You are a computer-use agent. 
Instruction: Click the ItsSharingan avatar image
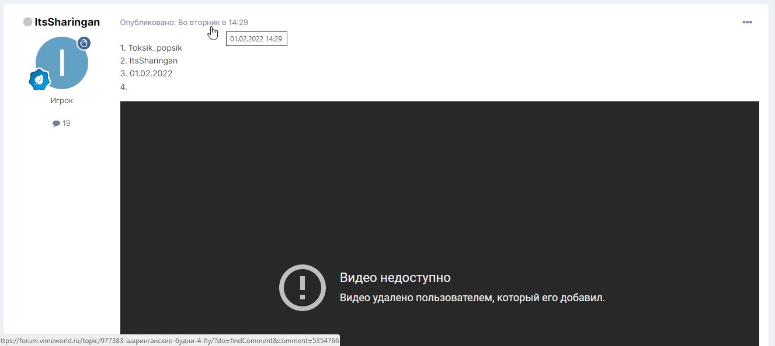(62, 62)
